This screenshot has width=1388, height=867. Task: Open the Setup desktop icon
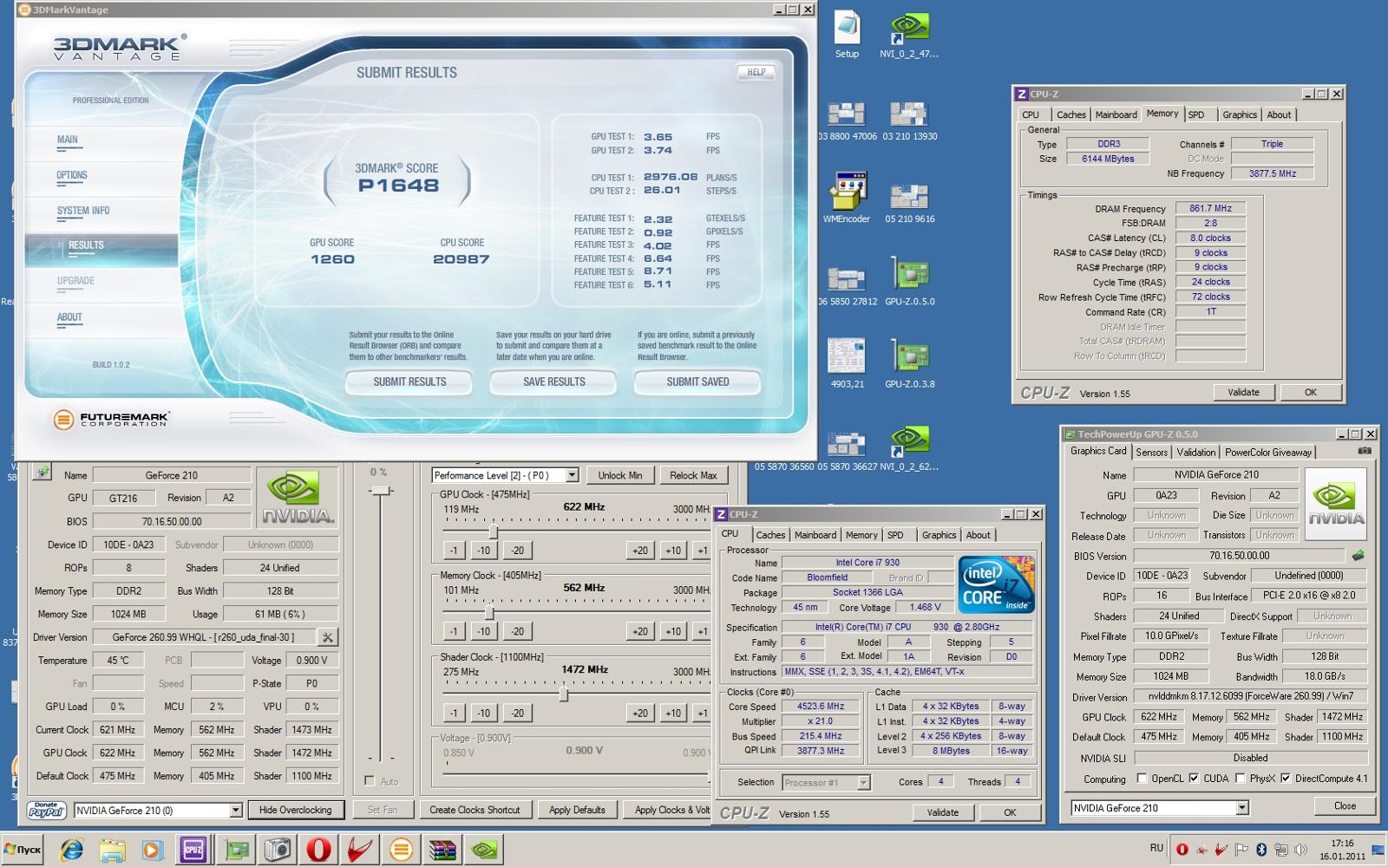click(847, 34)
